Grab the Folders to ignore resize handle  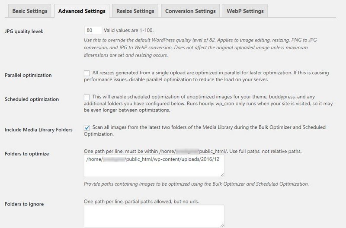222,225
